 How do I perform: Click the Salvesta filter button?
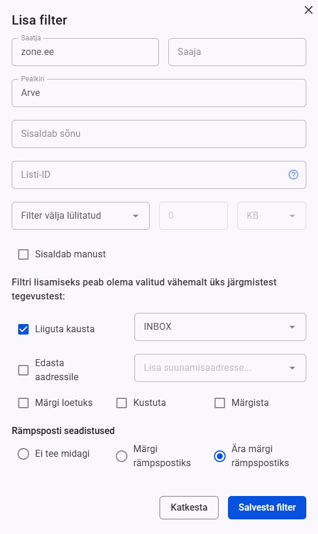tap(267, 508)
